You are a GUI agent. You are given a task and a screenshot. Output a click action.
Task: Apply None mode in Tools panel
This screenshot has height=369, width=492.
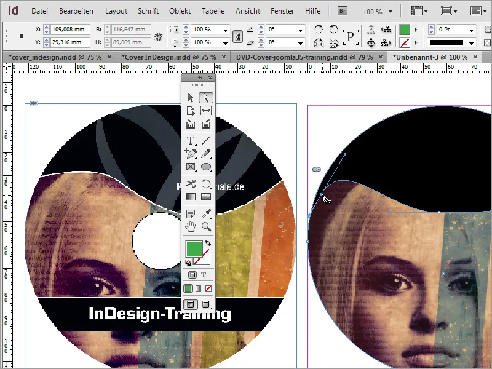click(x=208, y=288)
